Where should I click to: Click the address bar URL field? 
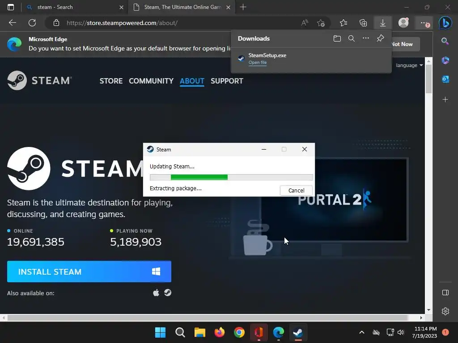coord(181,23)
